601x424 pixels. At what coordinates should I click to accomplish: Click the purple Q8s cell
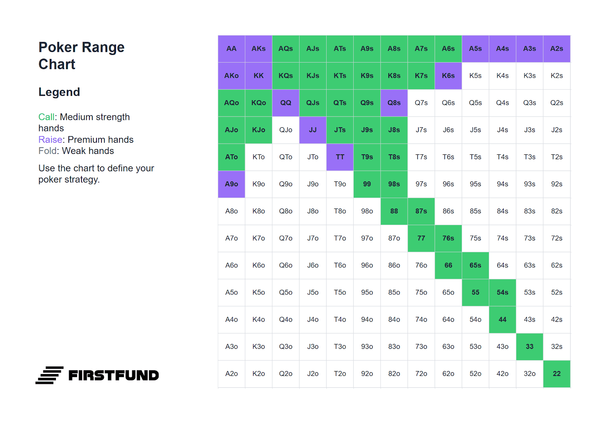point(394,103)
